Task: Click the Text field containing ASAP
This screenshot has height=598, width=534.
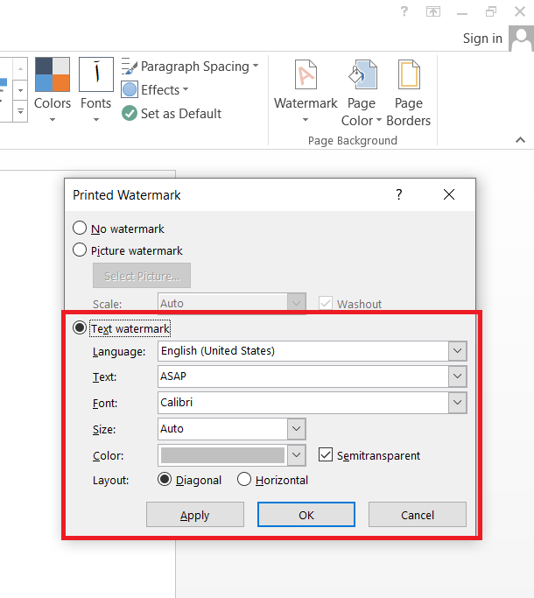Action: click(302, 376)
